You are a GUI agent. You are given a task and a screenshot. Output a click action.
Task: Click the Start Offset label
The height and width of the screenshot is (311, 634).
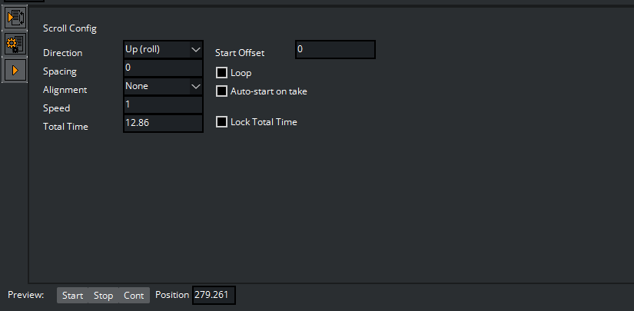(x=240, y=53)
